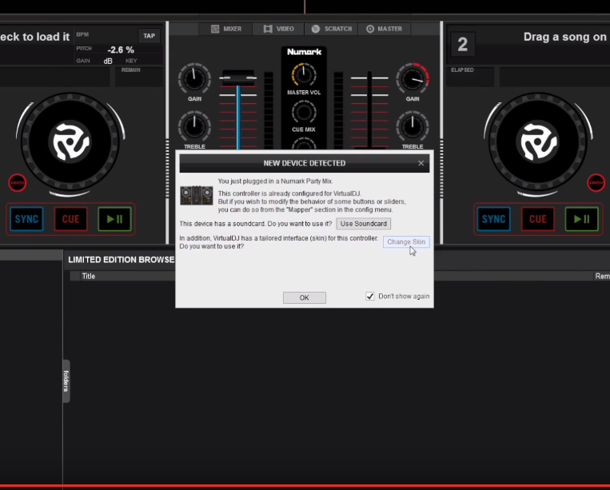This screenshot has height=490, width=610.
Task: Close the New Device Detected dialog
Action: coord(421,163)
